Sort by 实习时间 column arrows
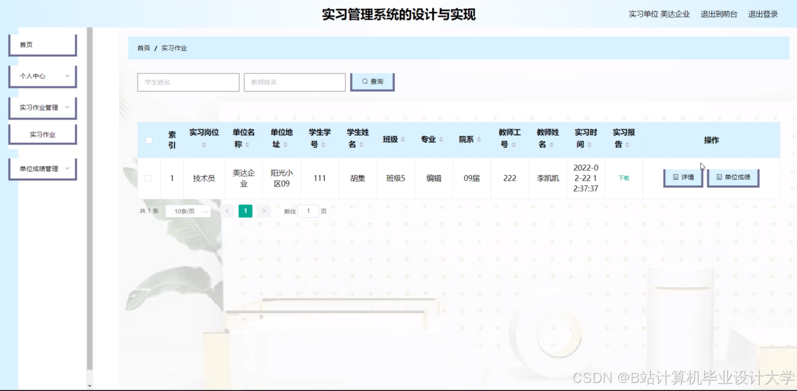Viewport: 797px width, 391px height. point(590,145)
